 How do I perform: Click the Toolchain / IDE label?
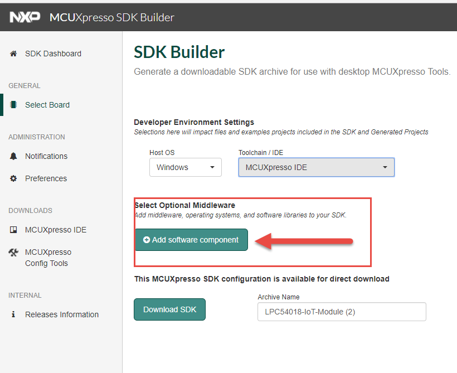click(x=261, y=153)
